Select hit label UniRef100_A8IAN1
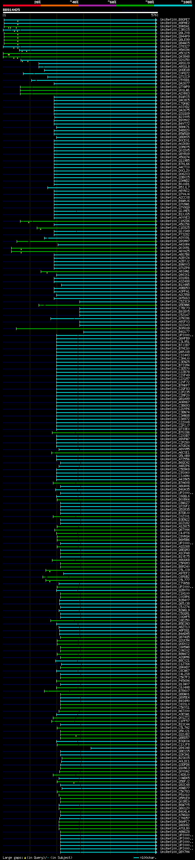Image resolution: width=195 pixels, height=860 pixels. coord(175,272)
